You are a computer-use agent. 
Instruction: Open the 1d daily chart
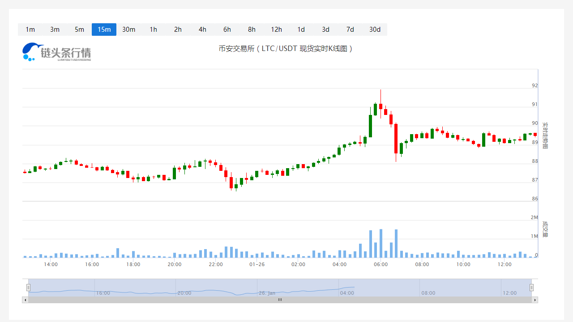click(x=301, y=30)
